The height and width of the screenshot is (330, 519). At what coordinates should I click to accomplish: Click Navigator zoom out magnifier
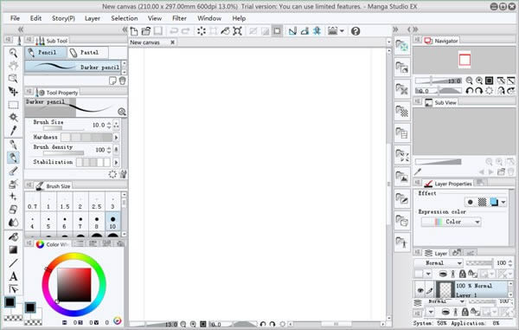click(469, 81)
